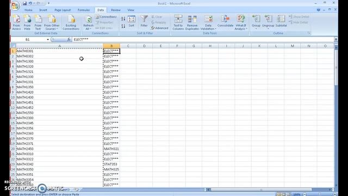The width and height of the screenshot is (348, 196).
Task: Save workbook from Quick Access toolbar
Action: click(24, 3)
